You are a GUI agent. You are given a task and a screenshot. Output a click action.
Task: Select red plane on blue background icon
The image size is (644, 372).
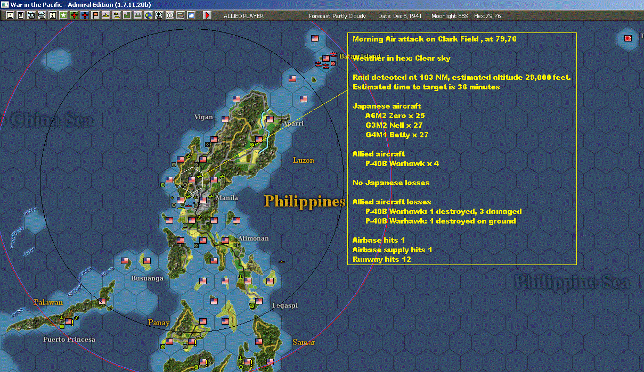coord(85,15)
